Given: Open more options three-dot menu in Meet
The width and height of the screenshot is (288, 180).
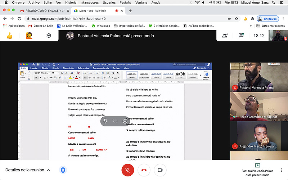Looking at the screenshot, I should (x=281, y=170).
